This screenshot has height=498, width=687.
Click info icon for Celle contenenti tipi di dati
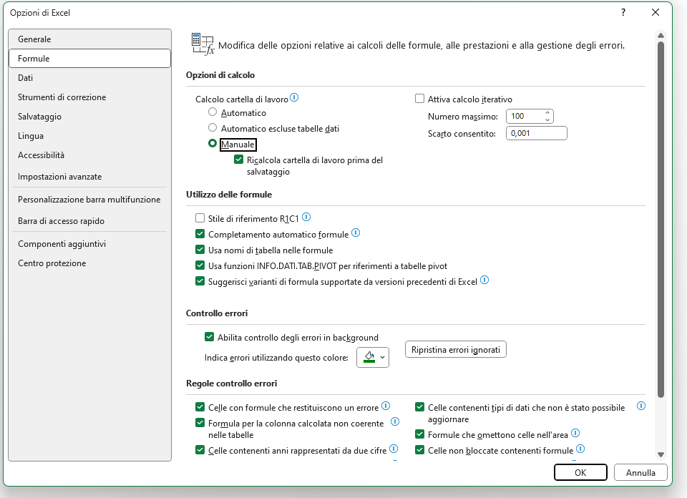[641, 406]
